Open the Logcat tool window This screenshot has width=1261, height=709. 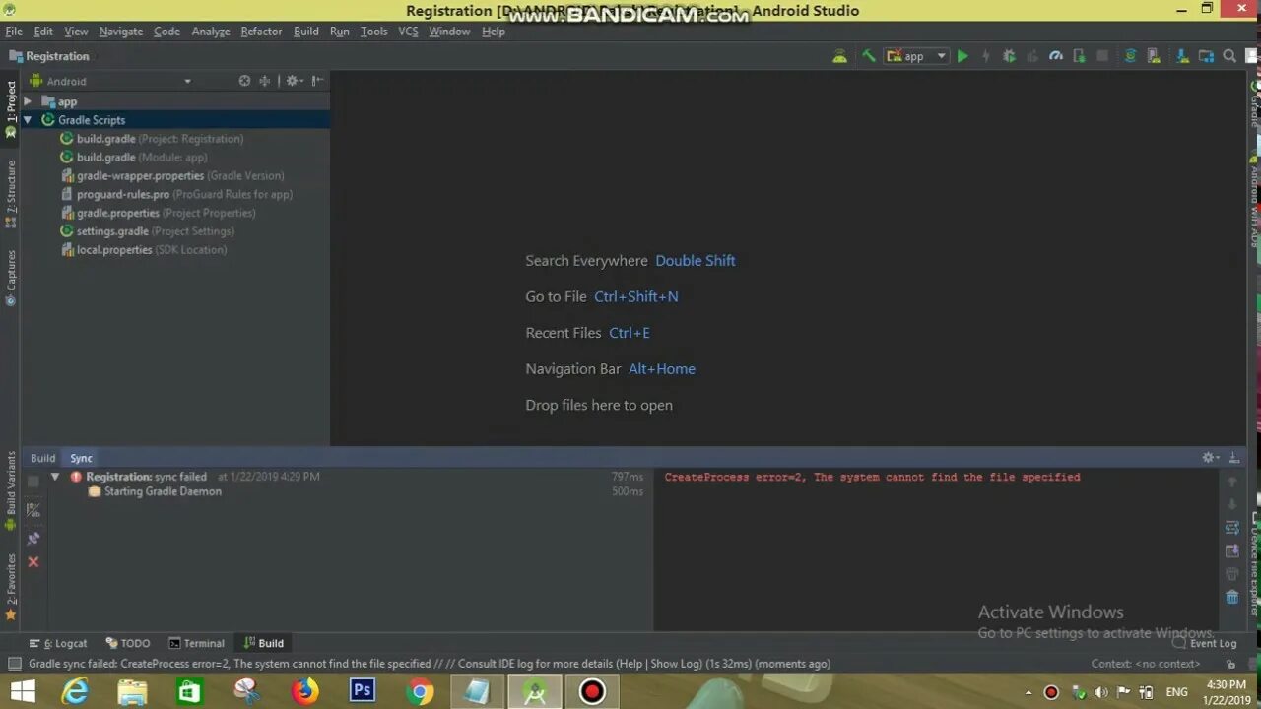(x=59, y=643)
